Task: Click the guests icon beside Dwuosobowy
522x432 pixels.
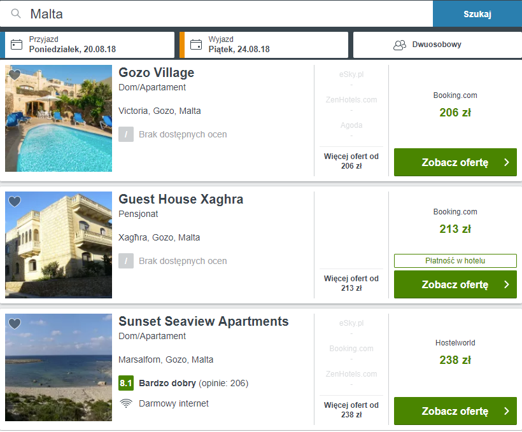Action: tap(400, 45)
